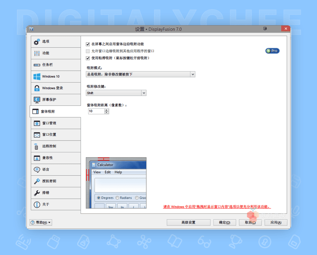This screenshot has height=255, width=317.
Task: Click the Calculator snapping preview image
Action: click(x=116, y=183)
